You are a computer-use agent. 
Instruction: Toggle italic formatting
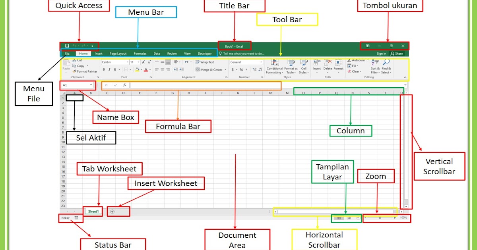109,69
